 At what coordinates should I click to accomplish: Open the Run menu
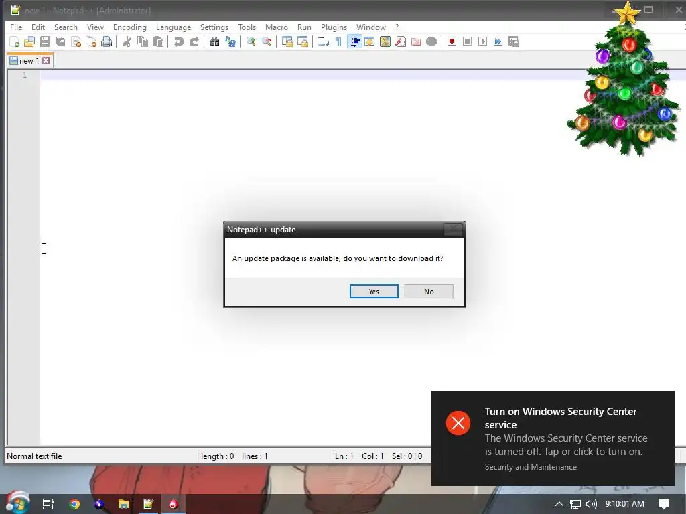click(305, 27)
